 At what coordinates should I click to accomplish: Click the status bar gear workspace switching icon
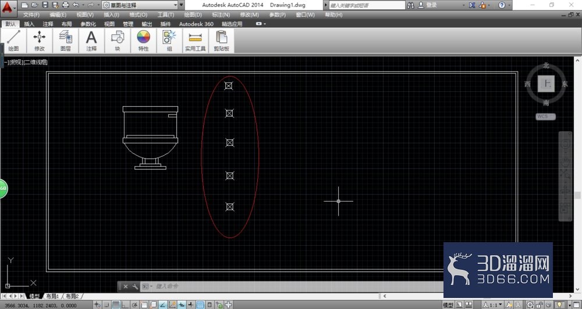tap(530, 305)
